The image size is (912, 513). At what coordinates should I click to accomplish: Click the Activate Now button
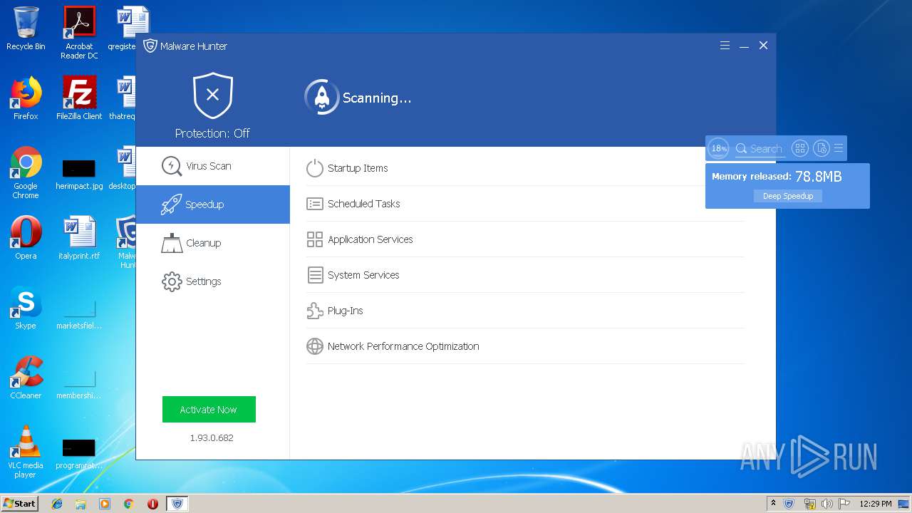coord(209,410)
